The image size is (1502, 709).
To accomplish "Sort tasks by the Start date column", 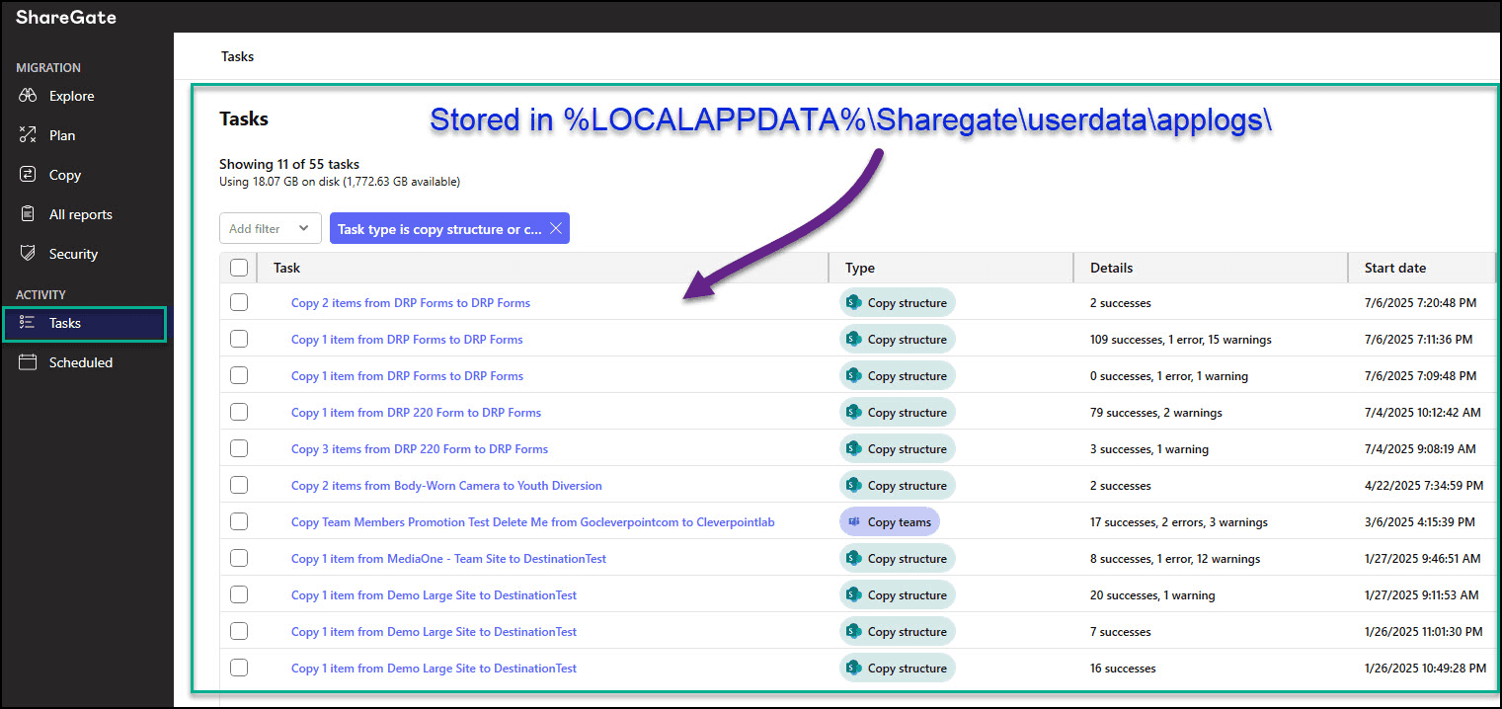I will coord(1394,268).
